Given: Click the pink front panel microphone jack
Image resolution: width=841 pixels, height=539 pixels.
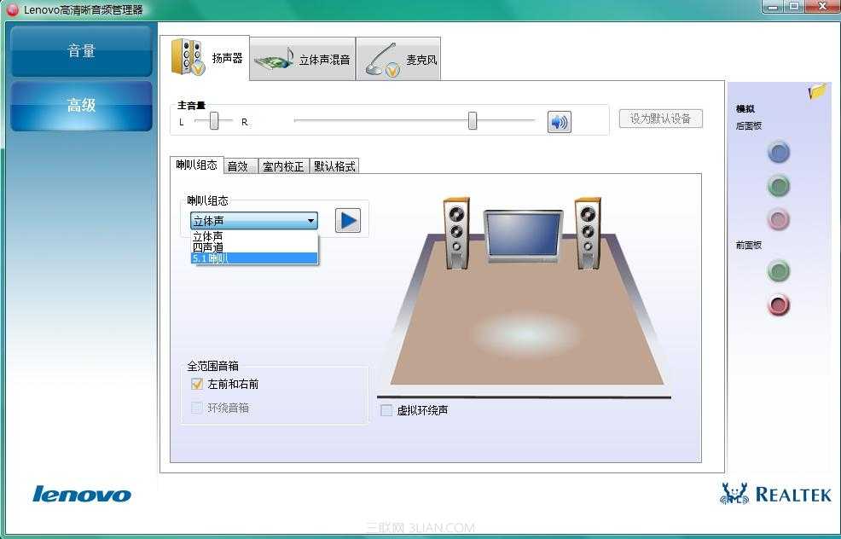Looking at the screenshot, I should [x=778, y=305].
